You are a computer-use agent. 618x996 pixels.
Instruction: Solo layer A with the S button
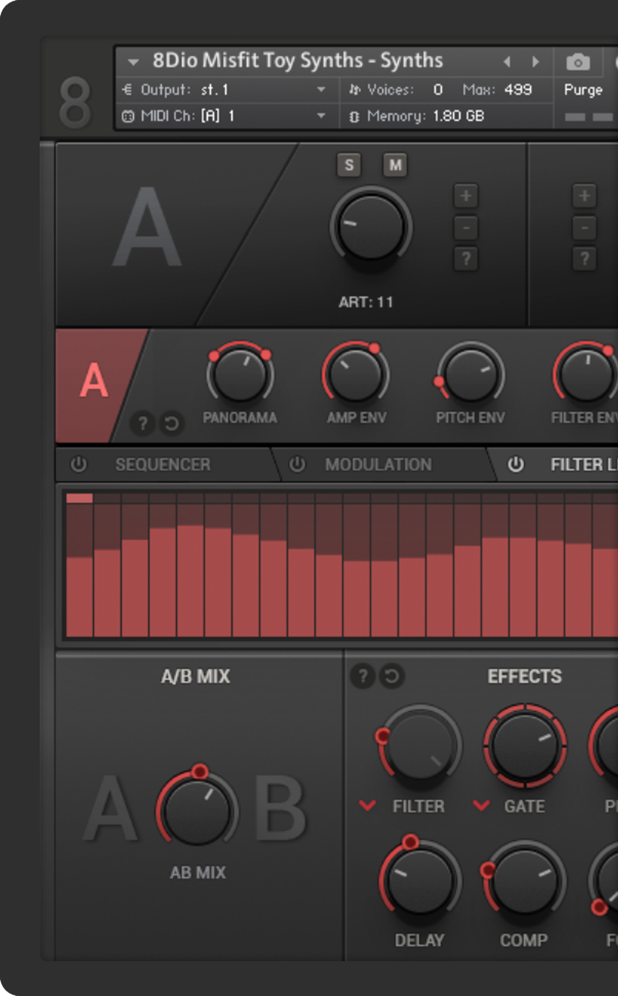coord(349,165)
